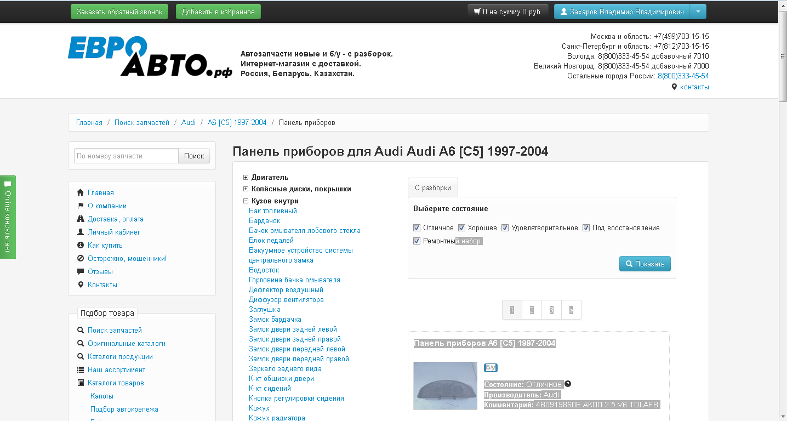This screenshot has width=787, height=421.
Task: Click the list icon beside Каталоги товаров
Action: click(x=81, y=383)
